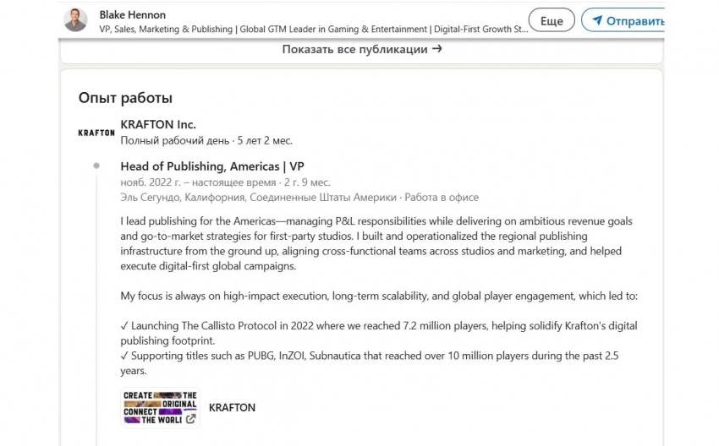Click the Head of Publishing, Americas title
Screen dimensions: 719x446
(x=211, y=166)
